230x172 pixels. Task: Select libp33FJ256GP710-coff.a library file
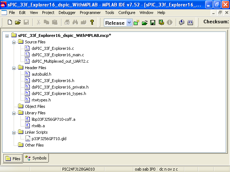pos(54,119)
